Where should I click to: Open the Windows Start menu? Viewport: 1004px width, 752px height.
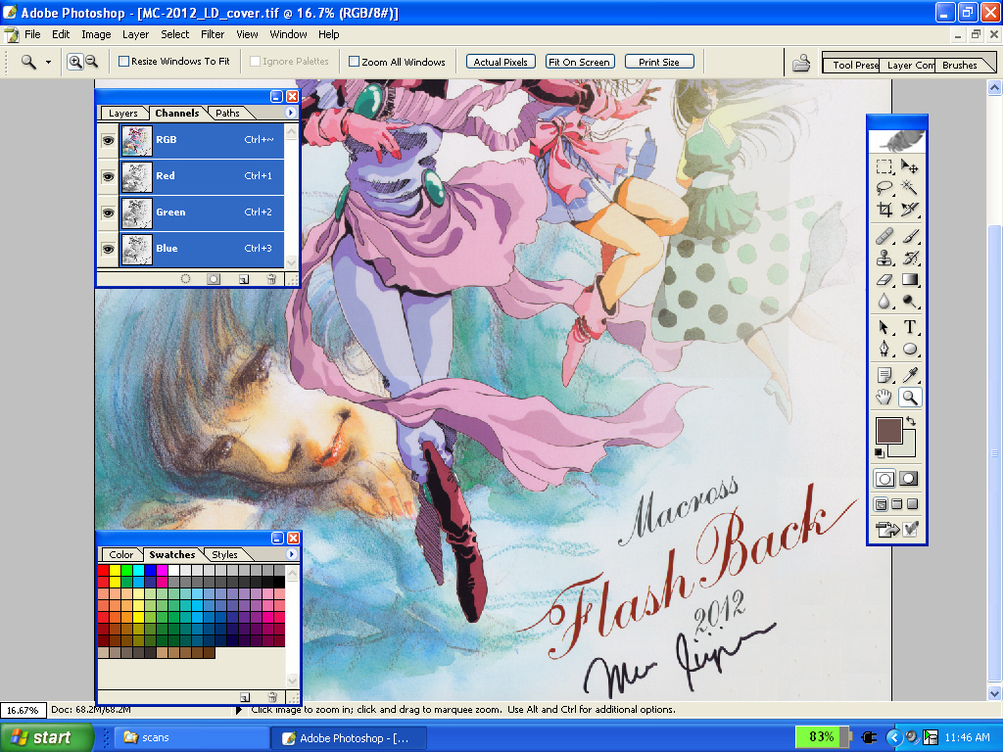click(x=47, y=738)
